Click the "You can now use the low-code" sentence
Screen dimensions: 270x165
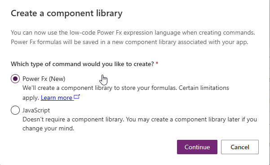click(x=133, y=32)
